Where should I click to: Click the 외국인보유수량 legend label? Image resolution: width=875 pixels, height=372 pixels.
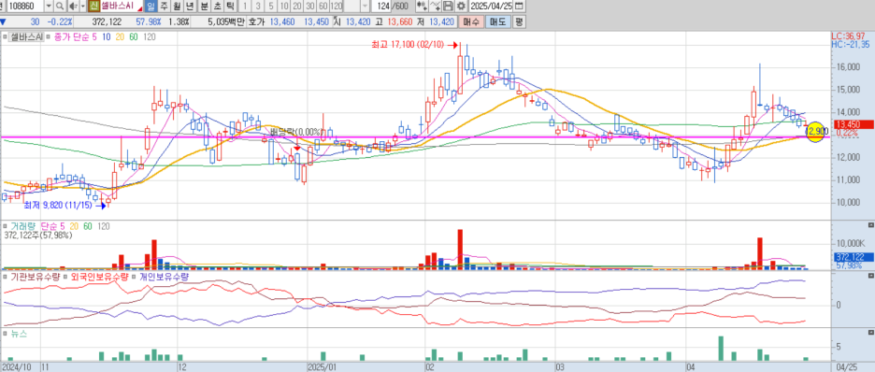[99, 276]
